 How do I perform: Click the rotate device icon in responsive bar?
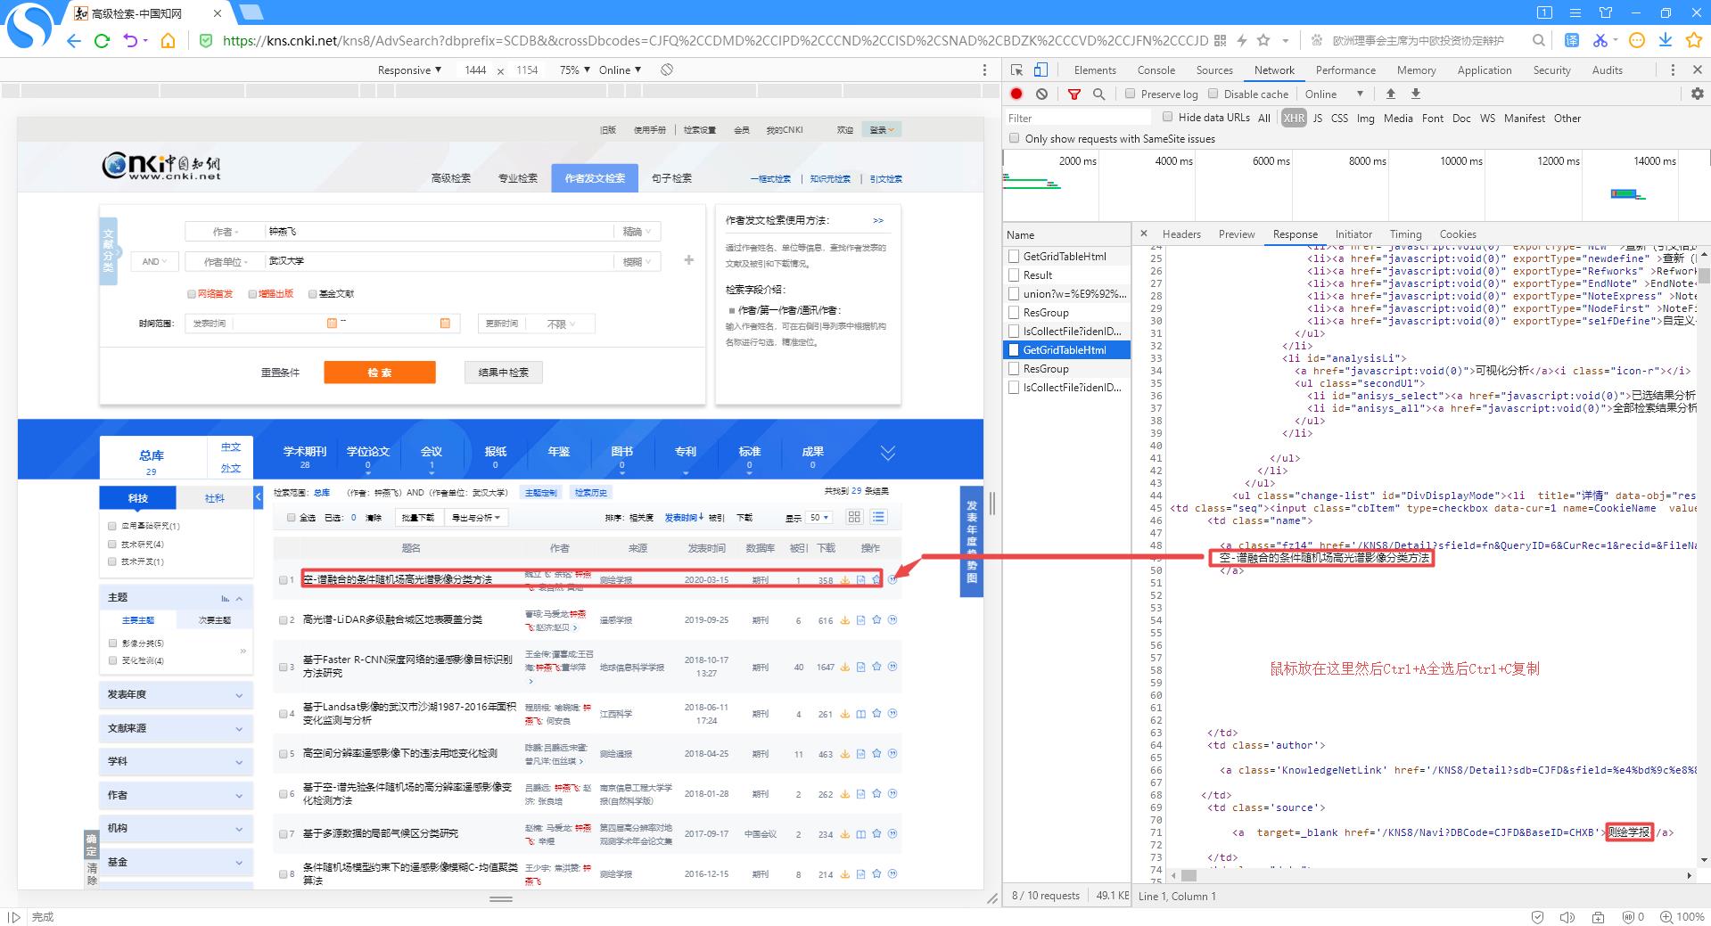667,70
